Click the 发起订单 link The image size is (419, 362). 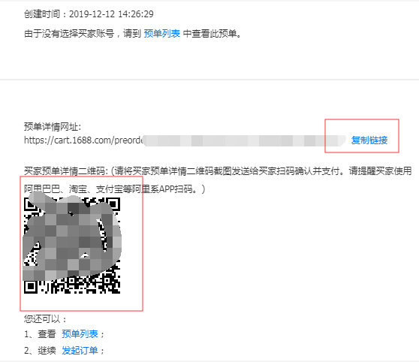[x=80, y=350]
